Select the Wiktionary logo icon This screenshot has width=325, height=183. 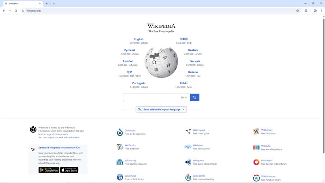coord(256,131)
